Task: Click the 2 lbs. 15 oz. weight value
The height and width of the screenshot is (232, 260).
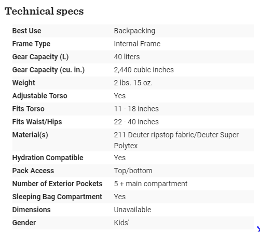Action: [x=133, y=83]
